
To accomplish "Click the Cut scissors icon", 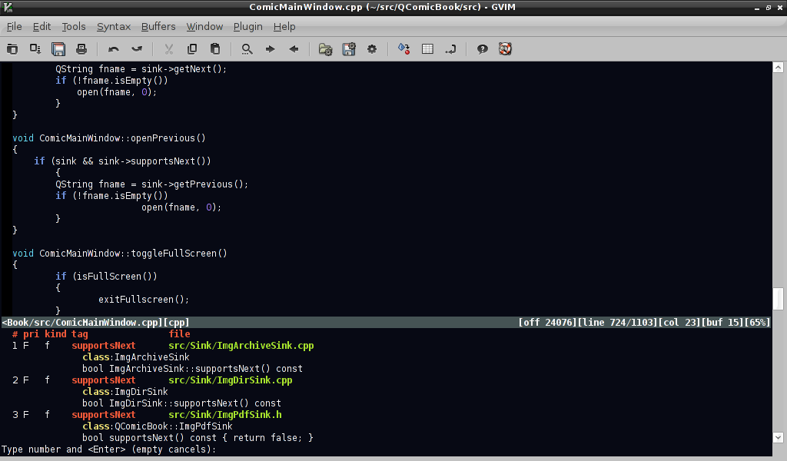I will coord(168,48).
